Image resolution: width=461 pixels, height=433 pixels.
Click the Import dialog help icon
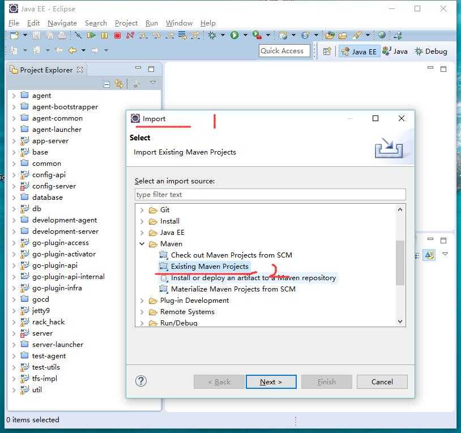(141, 381)
